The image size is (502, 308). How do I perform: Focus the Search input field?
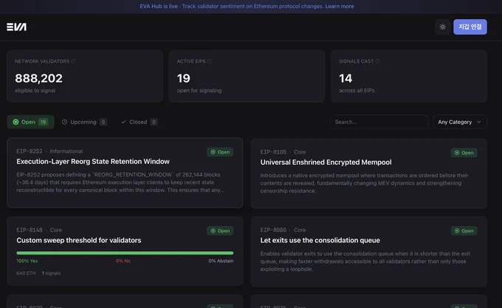pyautogui.click(x=379, y=122)
